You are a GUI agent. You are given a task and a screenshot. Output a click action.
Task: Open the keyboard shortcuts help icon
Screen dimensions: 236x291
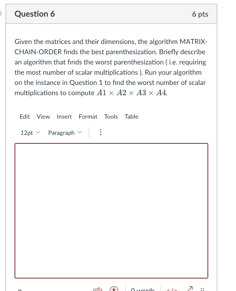click(98, 289)
